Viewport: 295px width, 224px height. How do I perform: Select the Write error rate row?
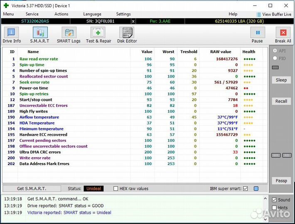pos(135,158)
